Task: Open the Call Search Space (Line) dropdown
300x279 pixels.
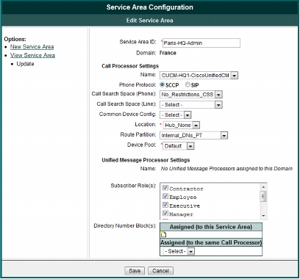Action: pyautogui.click(x=191, y=105)
